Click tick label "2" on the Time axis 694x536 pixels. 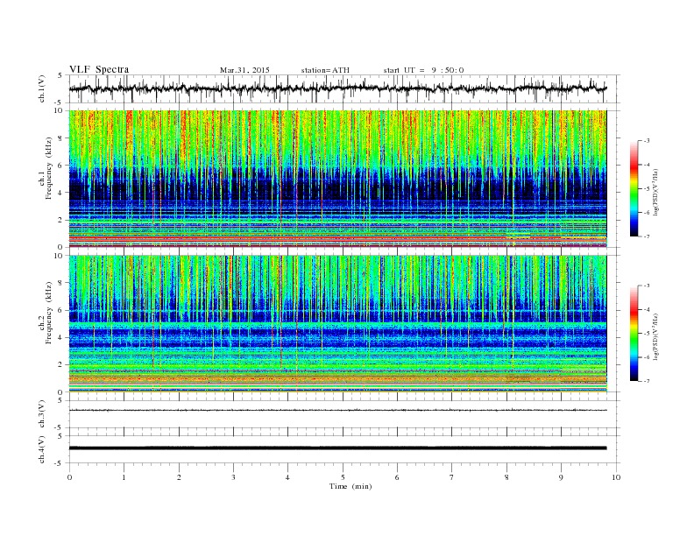[179, 477]
